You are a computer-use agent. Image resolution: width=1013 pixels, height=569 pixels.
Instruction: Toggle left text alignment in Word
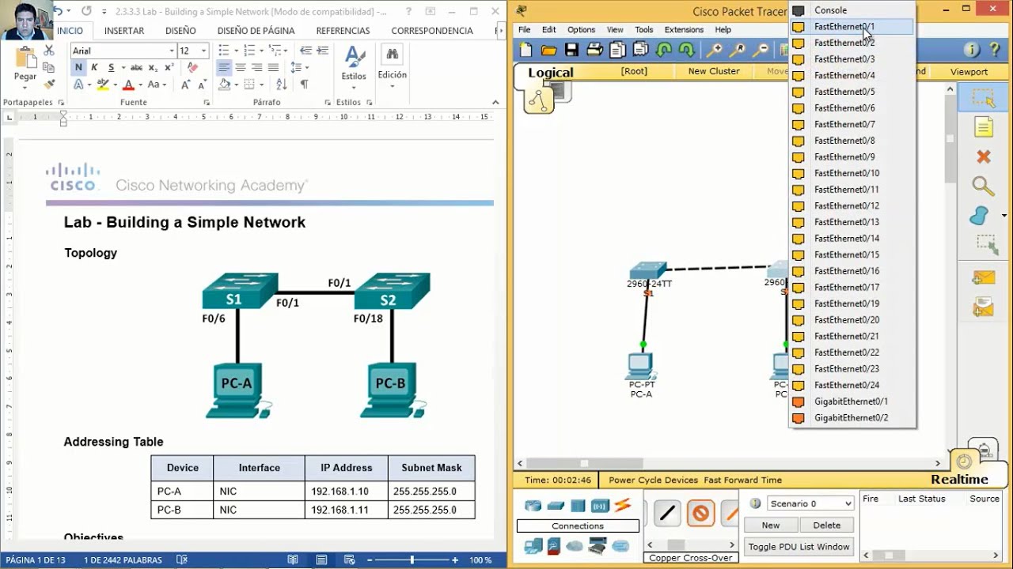point(224,68)
